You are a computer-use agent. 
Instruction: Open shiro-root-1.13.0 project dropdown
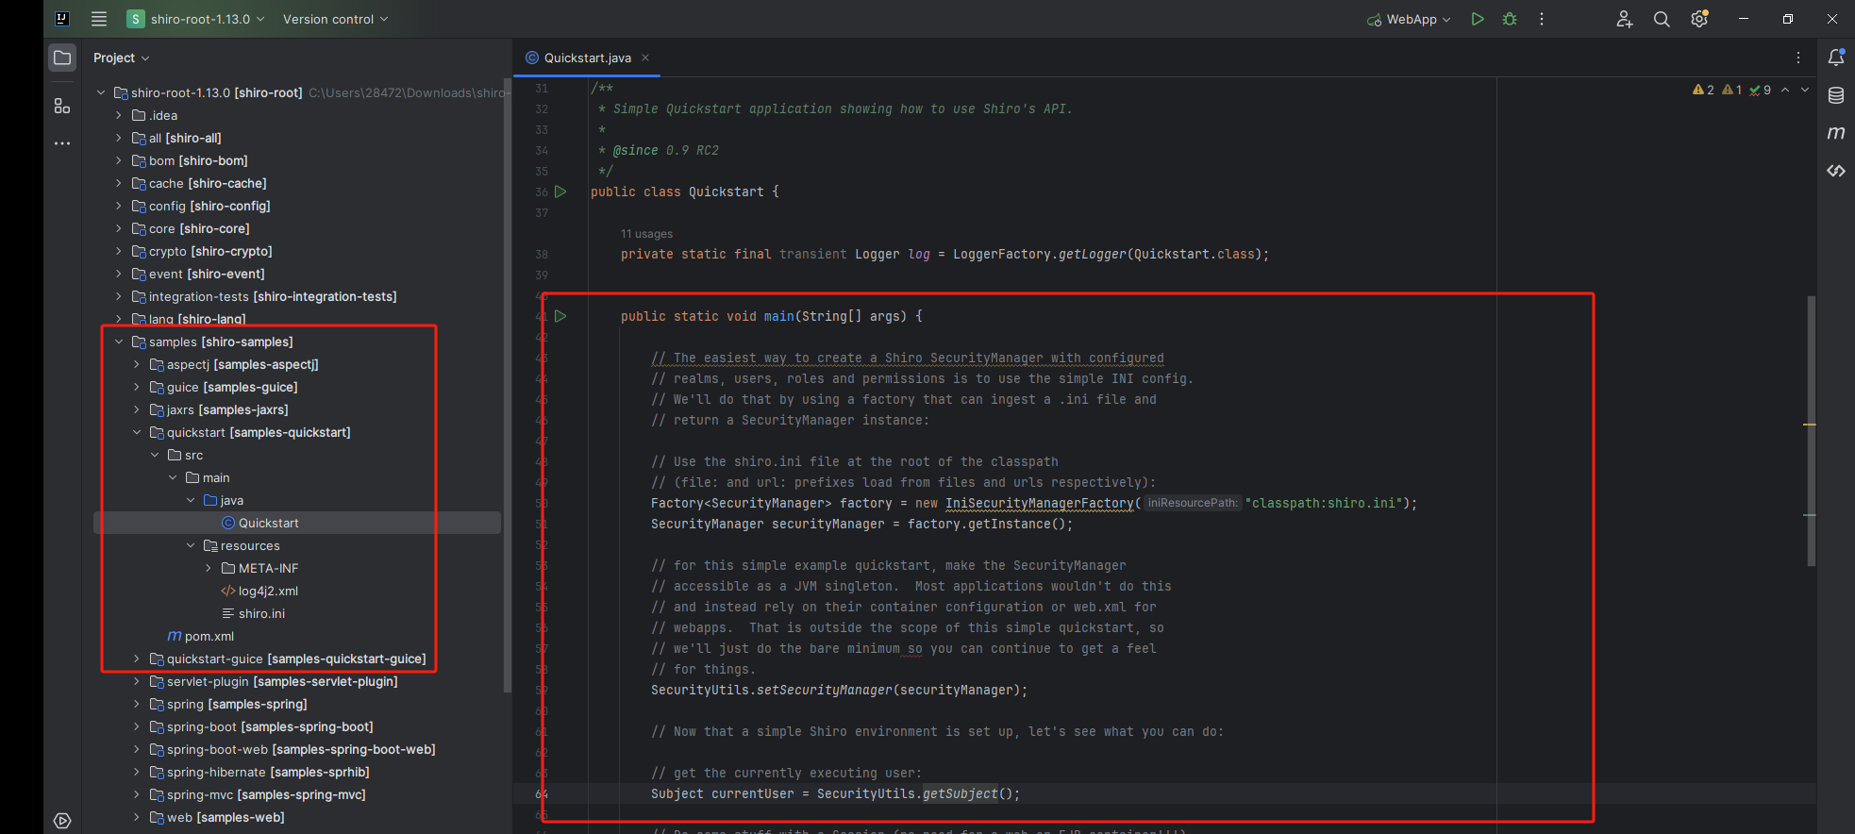tap(196, 19)
